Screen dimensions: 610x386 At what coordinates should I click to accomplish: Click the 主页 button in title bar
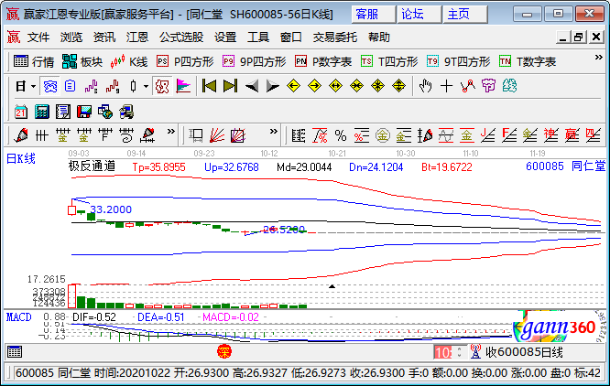(465, 15)
